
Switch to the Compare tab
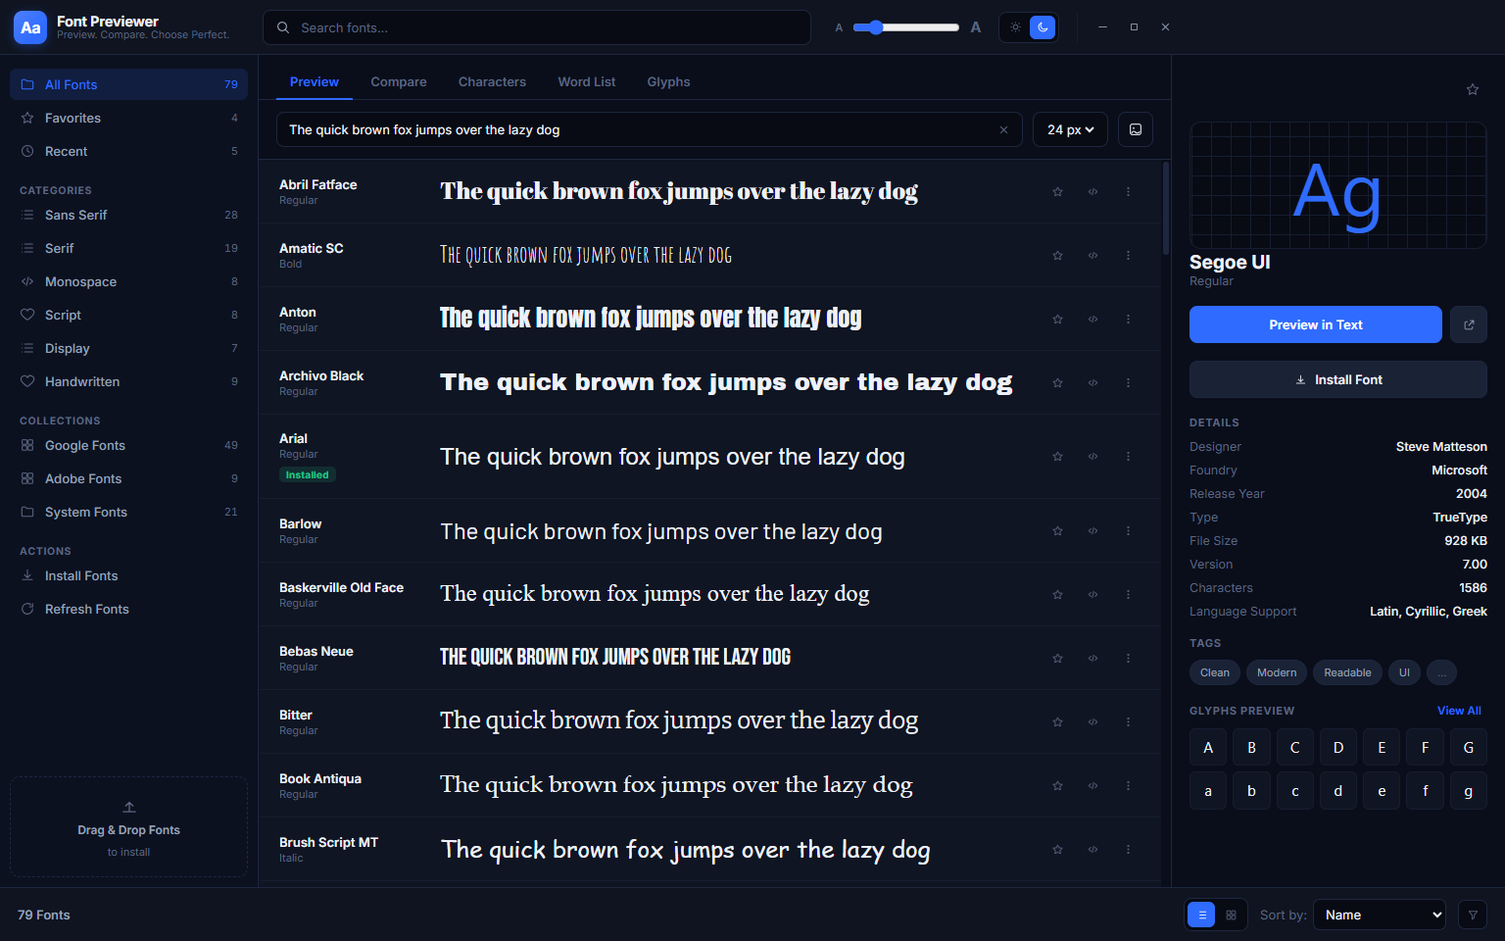click(x=399, y=82)
